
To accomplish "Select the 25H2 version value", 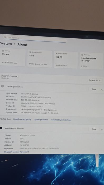I will 22,139.
